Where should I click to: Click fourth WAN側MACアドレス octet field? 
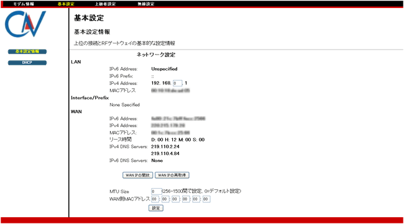(186, 199)
